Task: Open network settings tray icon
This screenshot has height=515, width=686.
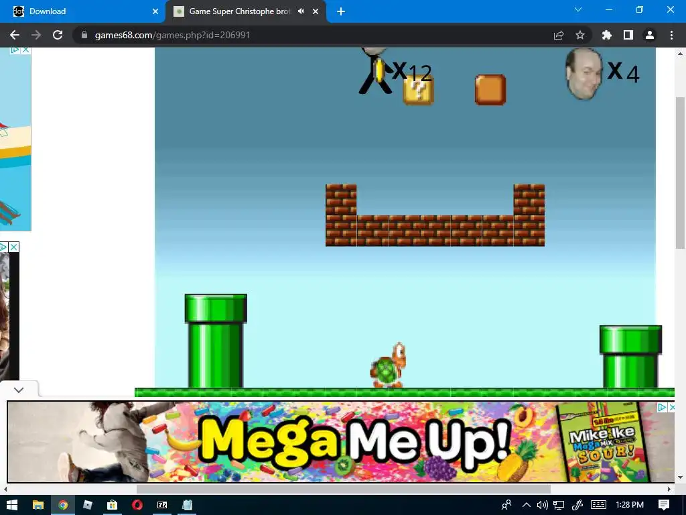Action: pyautogui.click(x=559, y=505)
